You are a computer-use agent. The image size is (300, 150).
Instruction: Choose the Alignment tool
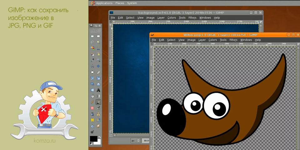point(92,72)
